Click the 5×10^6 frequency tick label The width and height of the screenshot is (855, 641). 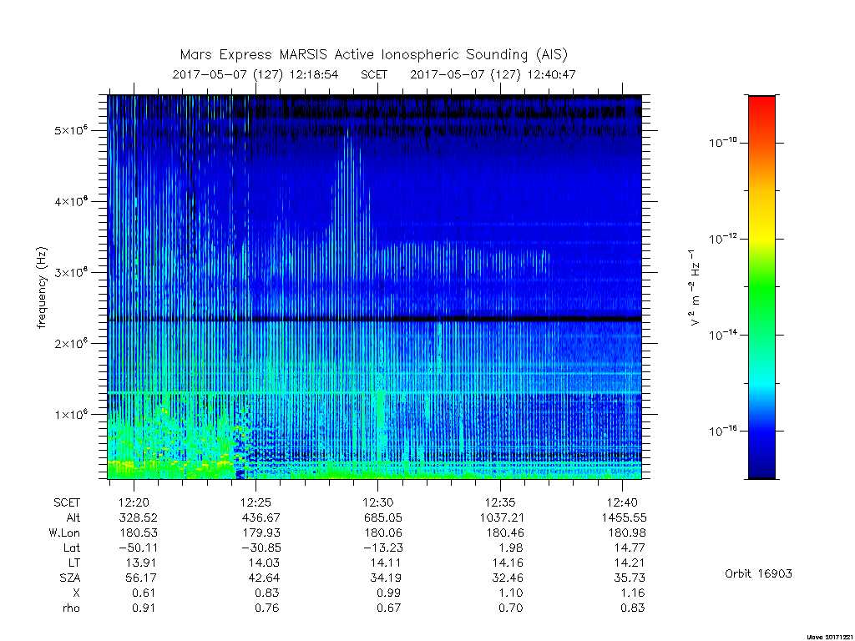[x=72, y=130]
